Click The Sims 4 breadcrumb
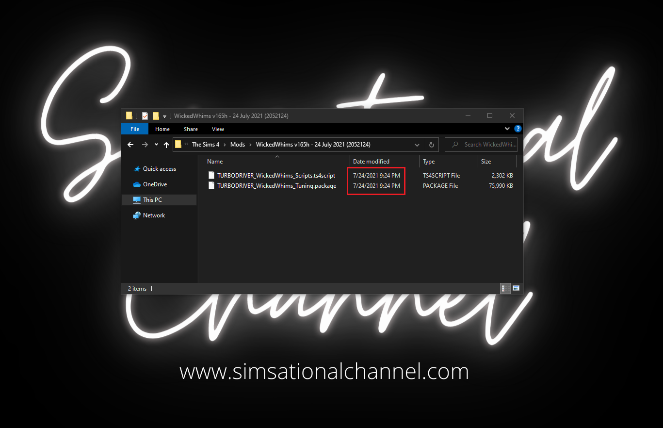Viewport: 663px width, 428px height. click(206, 145)
